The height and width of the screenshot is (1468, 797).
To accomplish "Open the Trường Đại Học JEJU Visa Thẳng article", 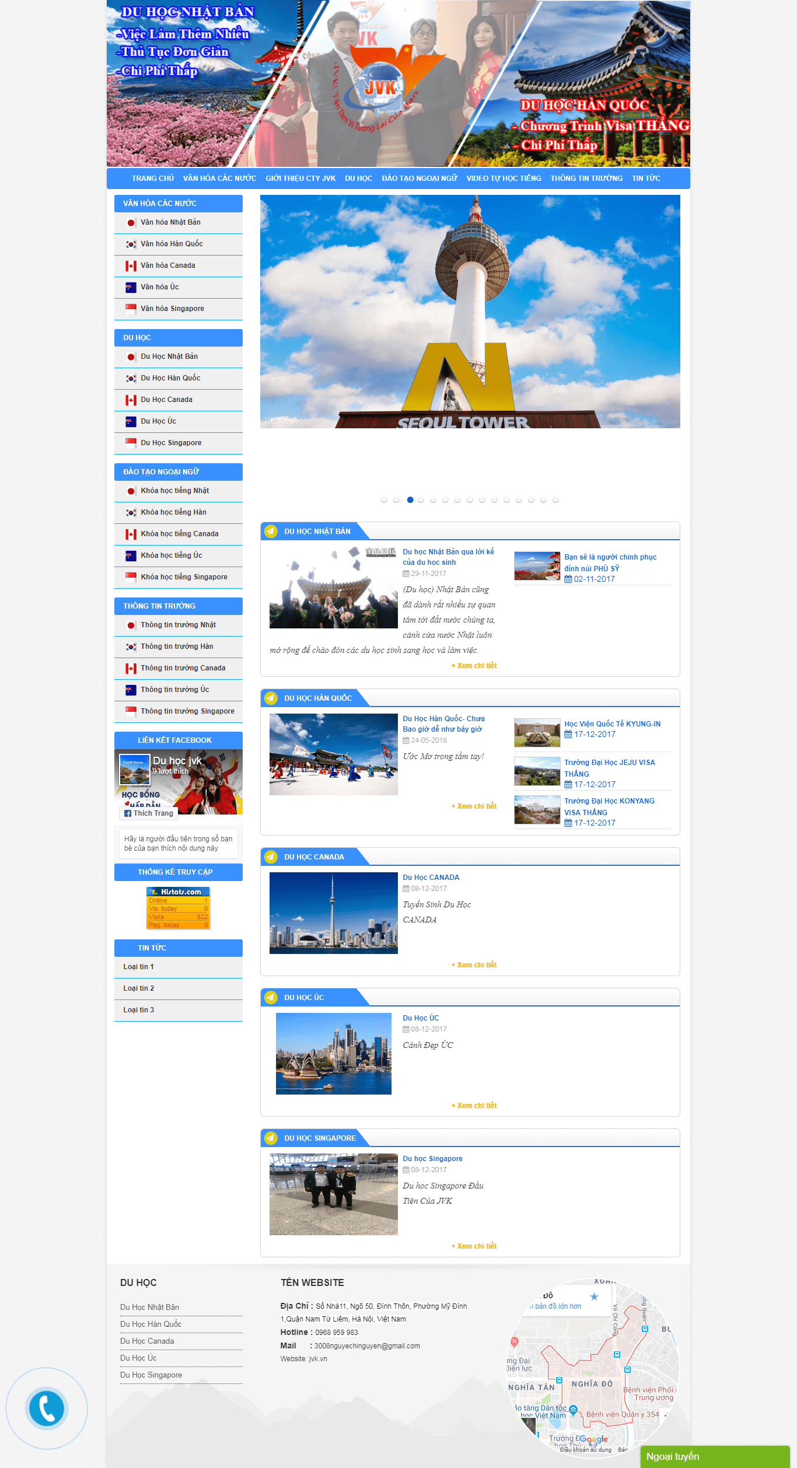I will coord(609,768).
